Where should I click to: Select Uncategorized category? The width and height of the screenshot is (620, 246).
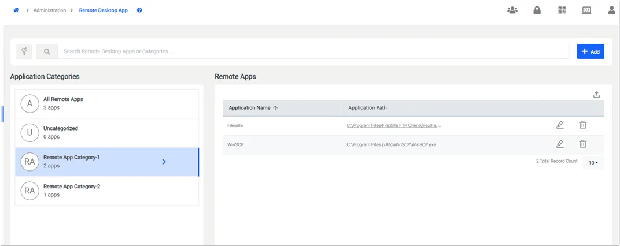pyautogui.click(x=107, y=133)
